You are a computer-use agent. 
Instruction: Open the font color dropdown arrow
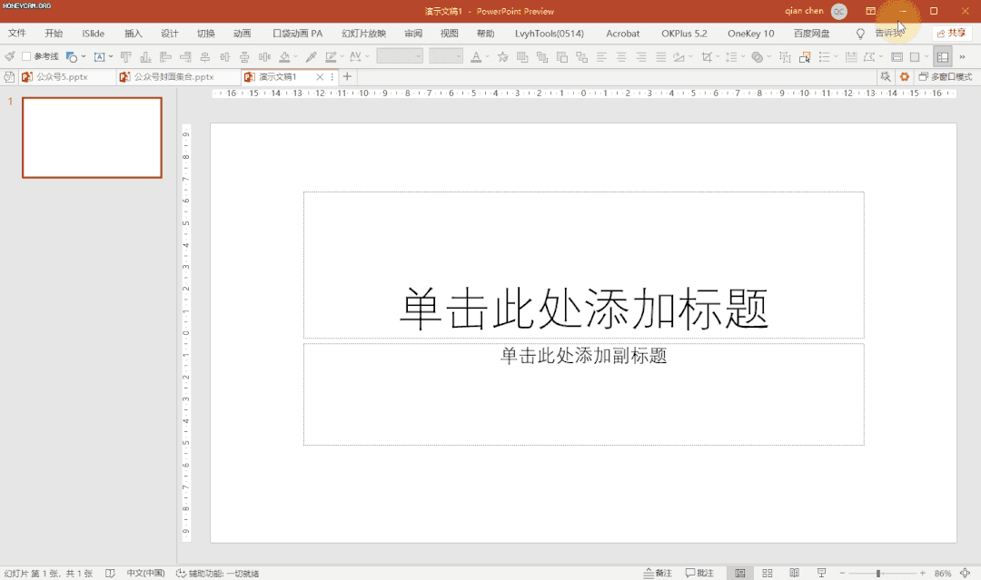pos(488,56)
